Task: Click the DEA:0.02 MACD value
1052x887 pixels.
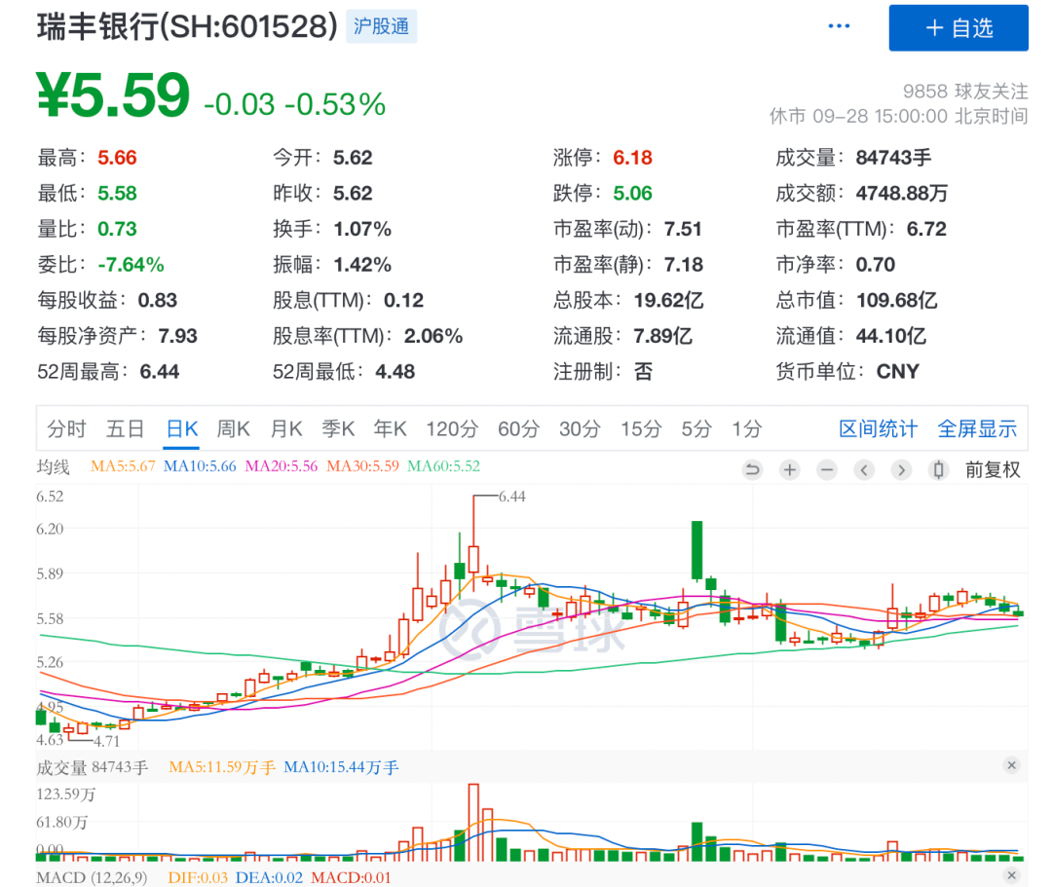Action: 269,877
